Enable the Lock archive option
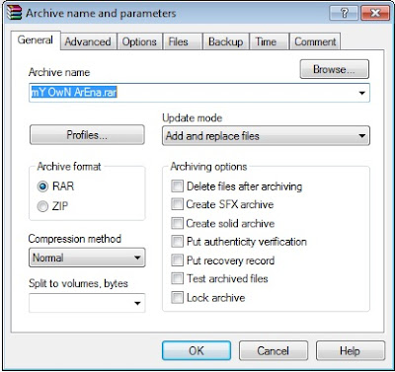This screenshot has height=372, width=395. (208, 298)
